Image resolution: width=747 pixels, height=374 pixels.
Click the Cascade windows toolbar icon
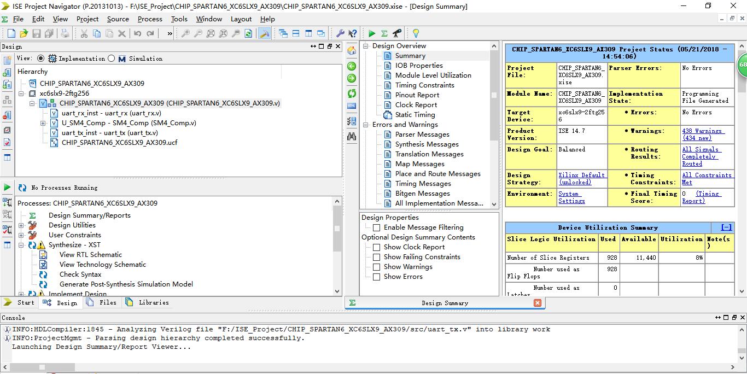point(283,33)
